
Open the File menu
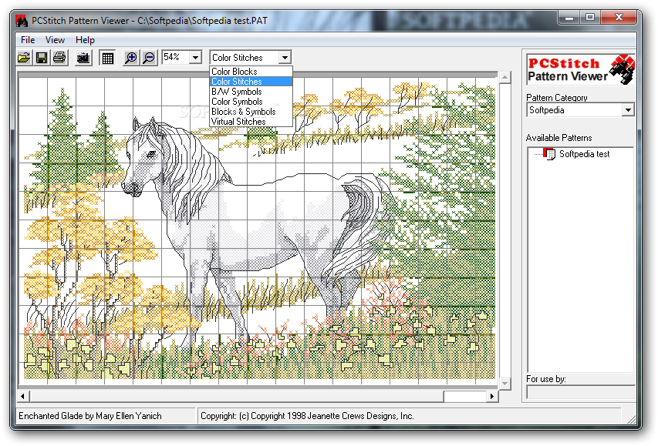28,40
